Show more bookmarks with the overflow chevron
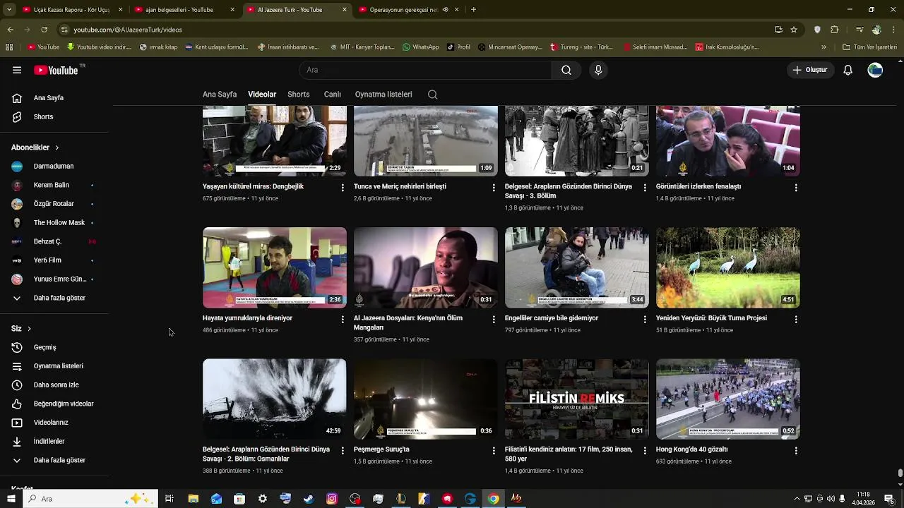 point(823,47)
